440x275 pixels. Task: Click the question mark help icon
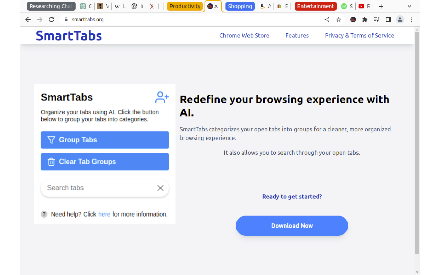(44, 214)
